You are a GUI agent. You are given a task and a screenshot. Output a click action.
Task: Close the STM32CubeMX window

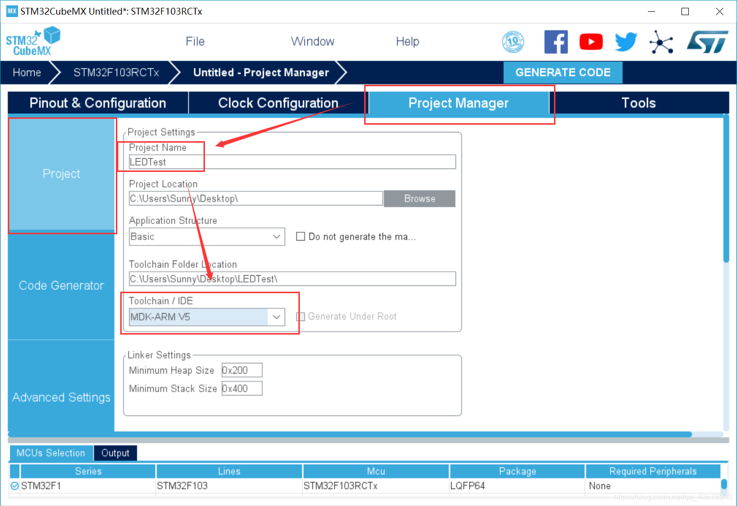coord(719,11)
